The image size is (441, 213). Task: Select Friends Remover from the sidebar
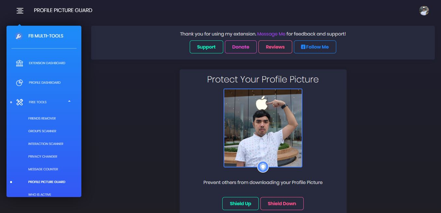[x=42, y=118]
